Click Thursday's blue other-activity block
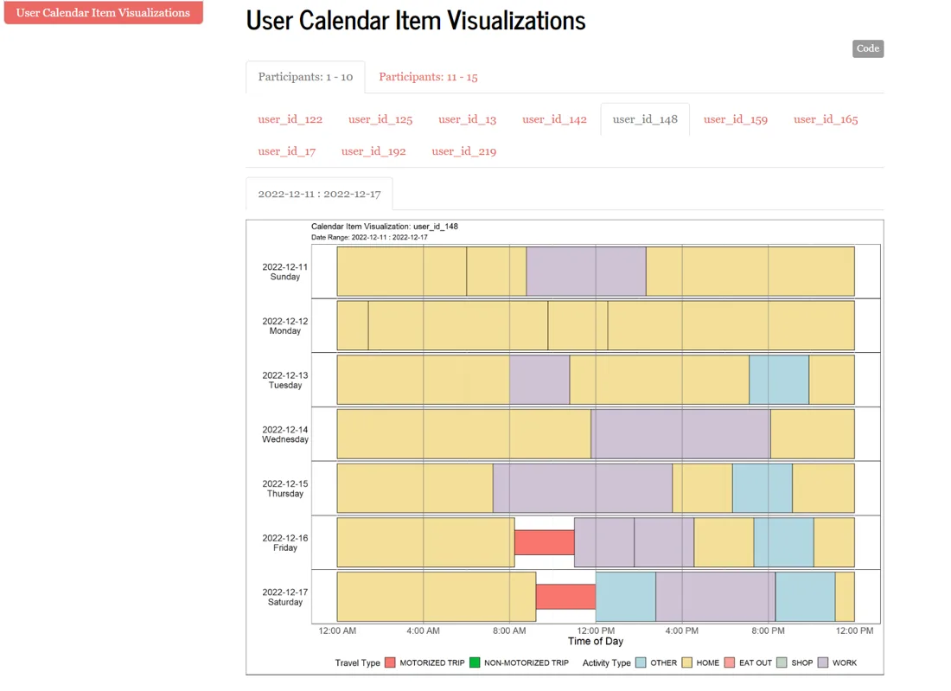This screenshot has width=951, height=691. [763, 488]
